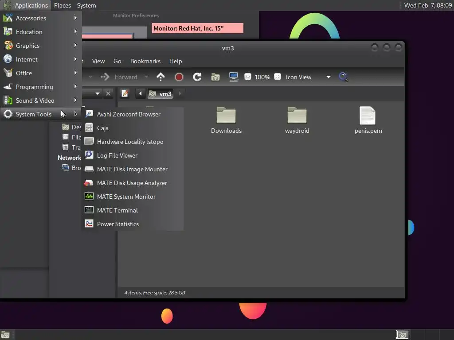Open Log File Viewer

tap(133, 155)
